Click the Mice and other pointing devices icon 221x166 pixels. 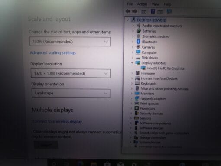137,88
